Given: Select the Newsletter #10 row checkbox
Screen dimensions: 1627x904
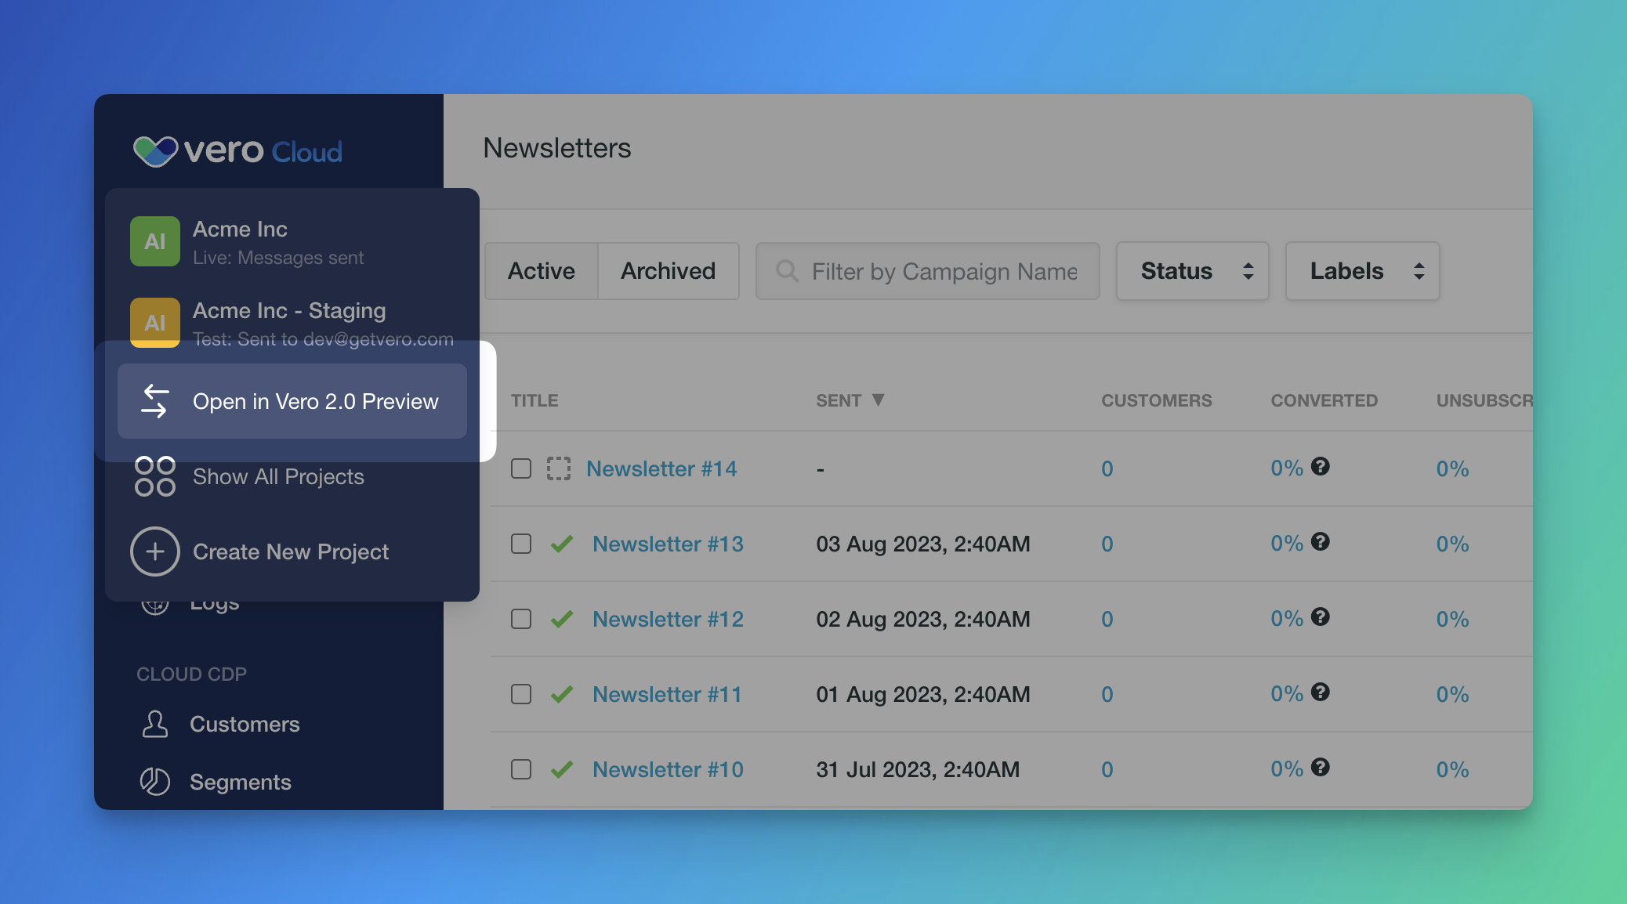Looking at the screenshot, I should pyautogui.click(x=520, y=769).
